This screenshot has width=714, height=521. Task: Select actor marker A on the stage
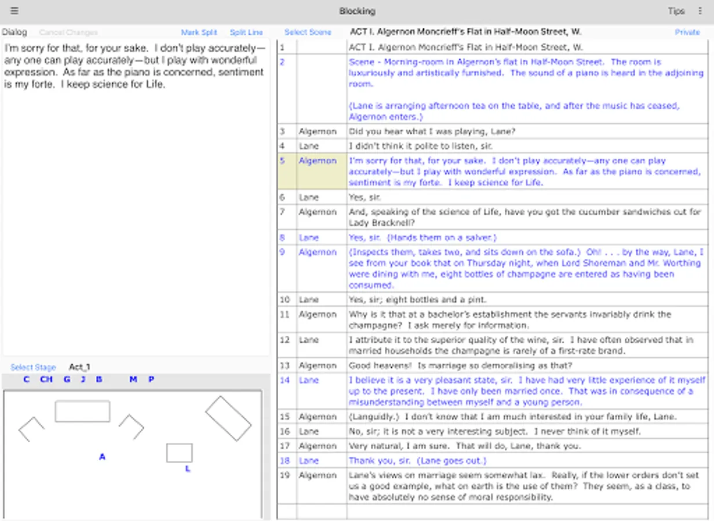click(x=102, y=457)
